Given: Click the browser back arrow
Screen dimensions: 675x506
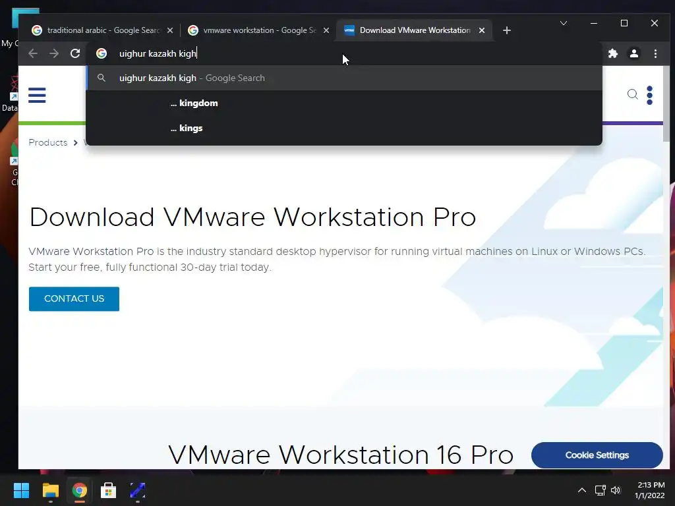Looking at the screenshot, I should [x=33, y=53].
